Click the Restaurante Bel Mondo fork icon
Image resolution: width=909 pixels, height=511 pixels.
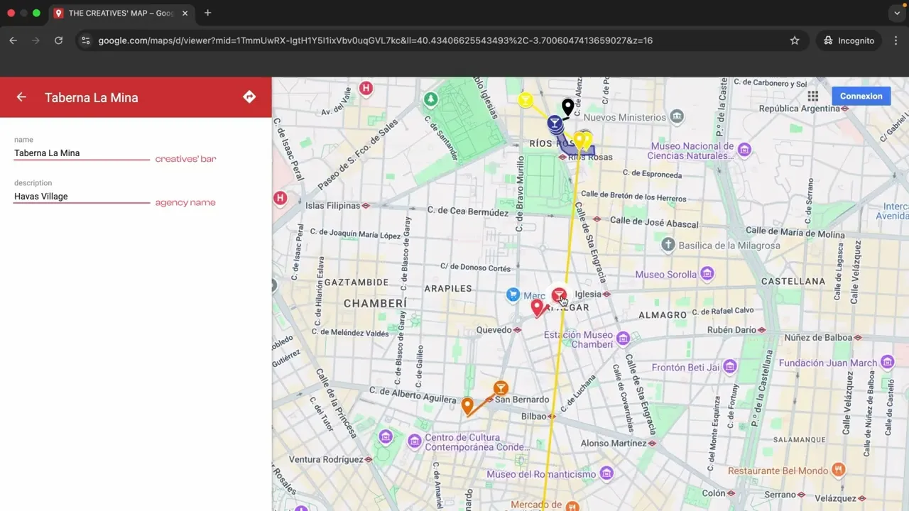point(839,470)
